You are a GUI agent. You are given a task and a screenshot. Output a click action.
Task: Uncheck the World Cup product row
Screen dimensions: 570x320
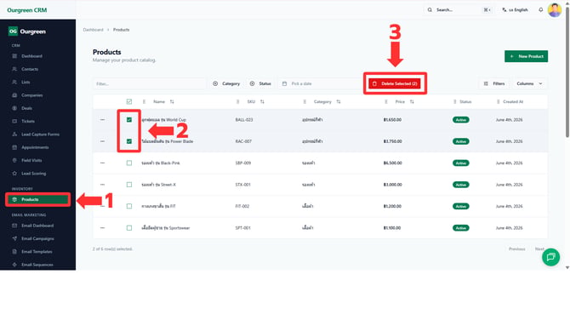129,120
